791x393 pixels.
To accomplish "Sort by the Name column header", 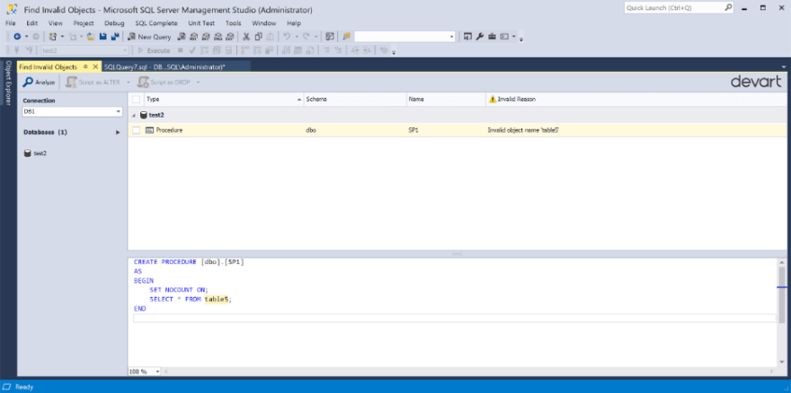I will pos(446,100).
